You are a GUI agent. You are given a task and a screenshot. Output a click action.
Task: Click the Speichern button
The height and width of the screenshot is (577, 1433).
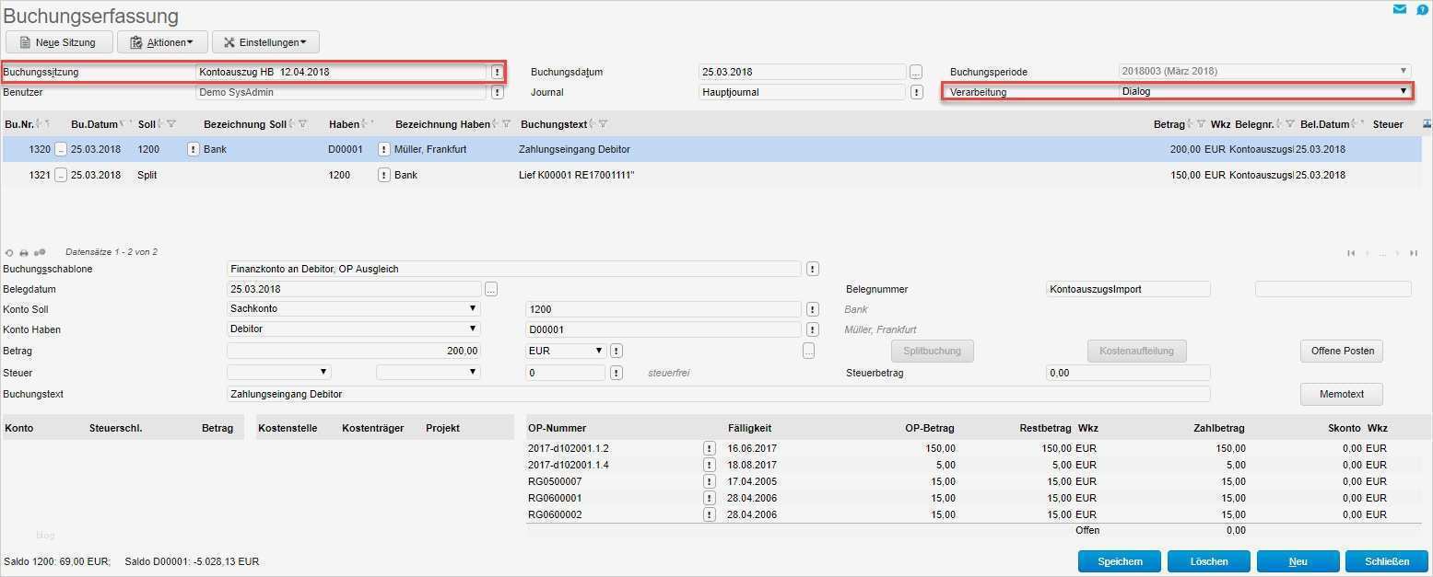tap(1120, 561)
